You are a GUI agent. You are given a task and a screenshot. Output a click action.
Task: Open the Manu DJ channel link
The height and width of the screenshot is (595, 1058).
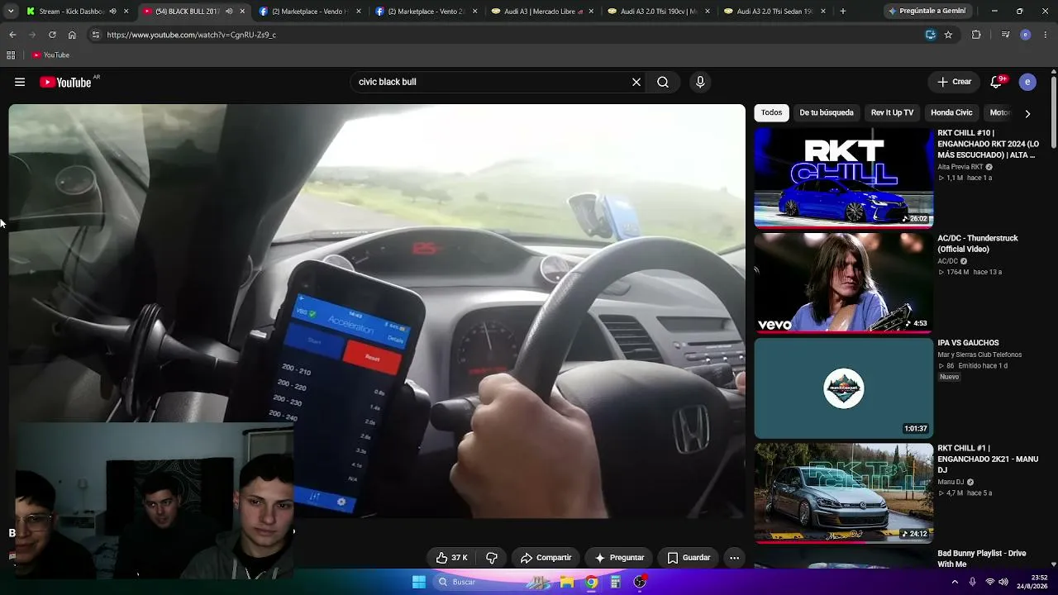(x=951, y=482)
